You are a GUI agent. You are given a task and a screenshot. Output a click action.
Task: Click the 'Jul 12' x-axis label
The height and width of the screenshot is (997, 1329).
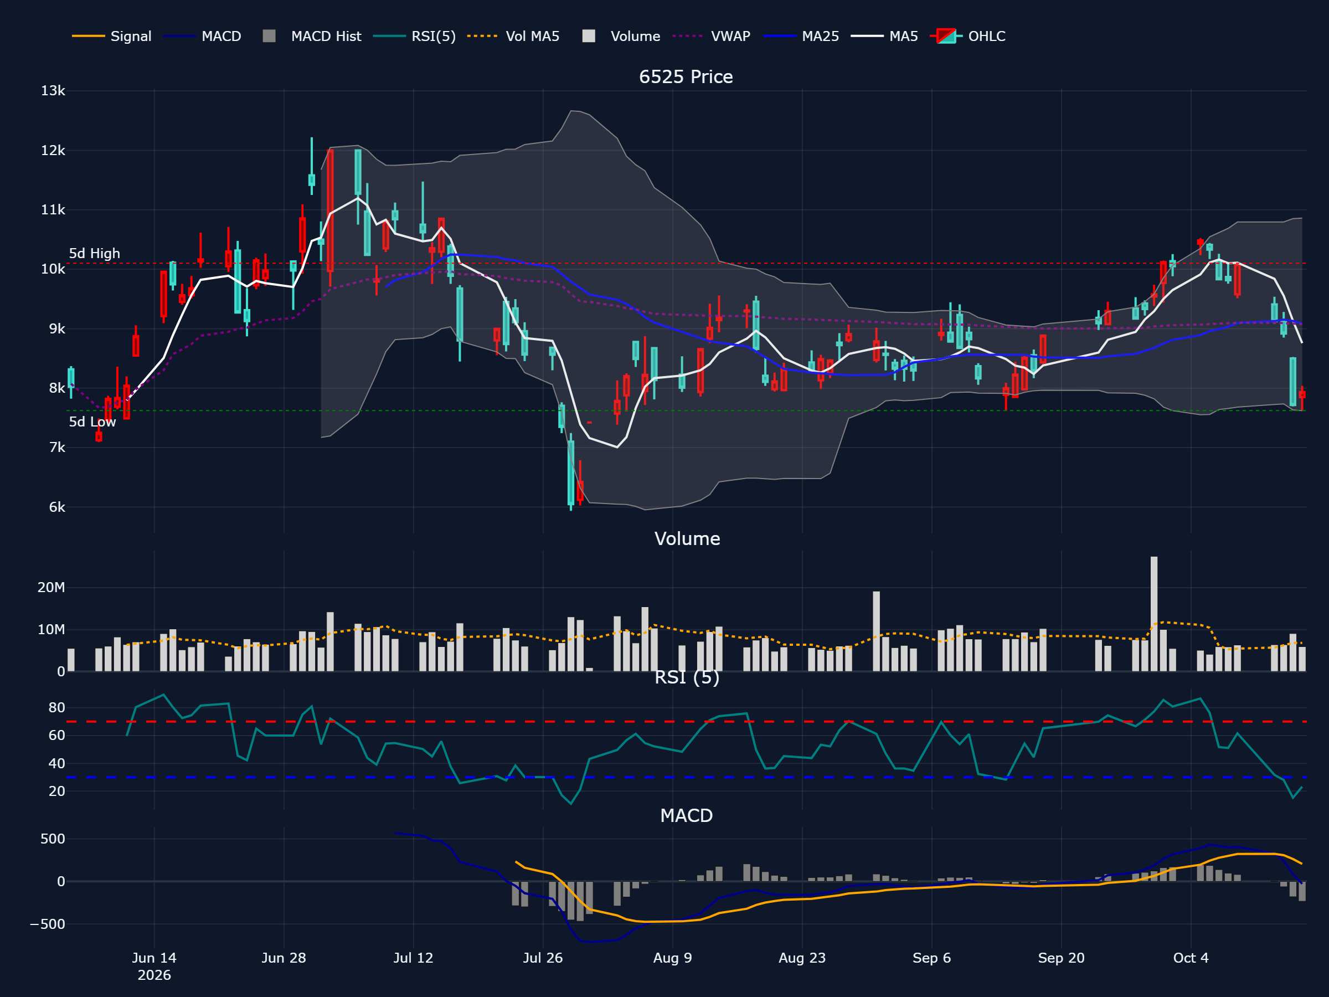413,958
